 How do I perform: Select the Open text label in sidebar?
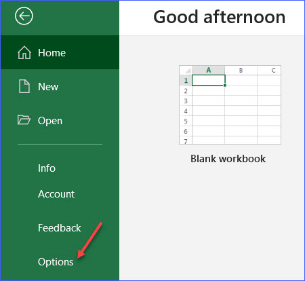[x=50, y=121]
